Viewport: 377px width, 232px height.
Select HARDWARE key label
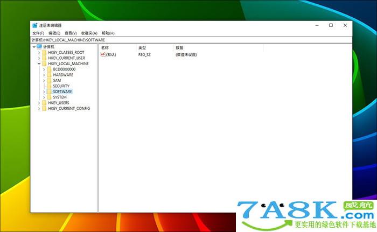tap(63, 75)
